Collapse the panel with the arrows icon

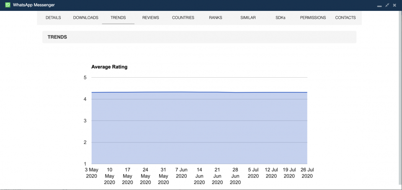tap(387, 5)
